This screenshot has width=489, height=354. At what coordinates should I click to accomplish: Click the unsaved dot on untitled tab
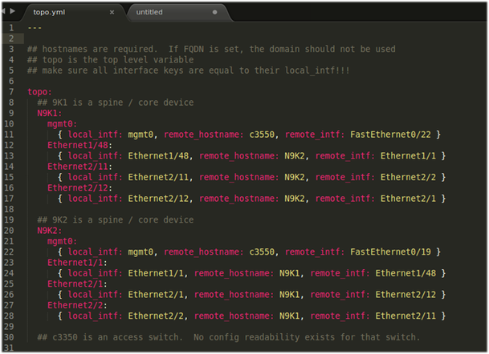click(x=214, y=13)
